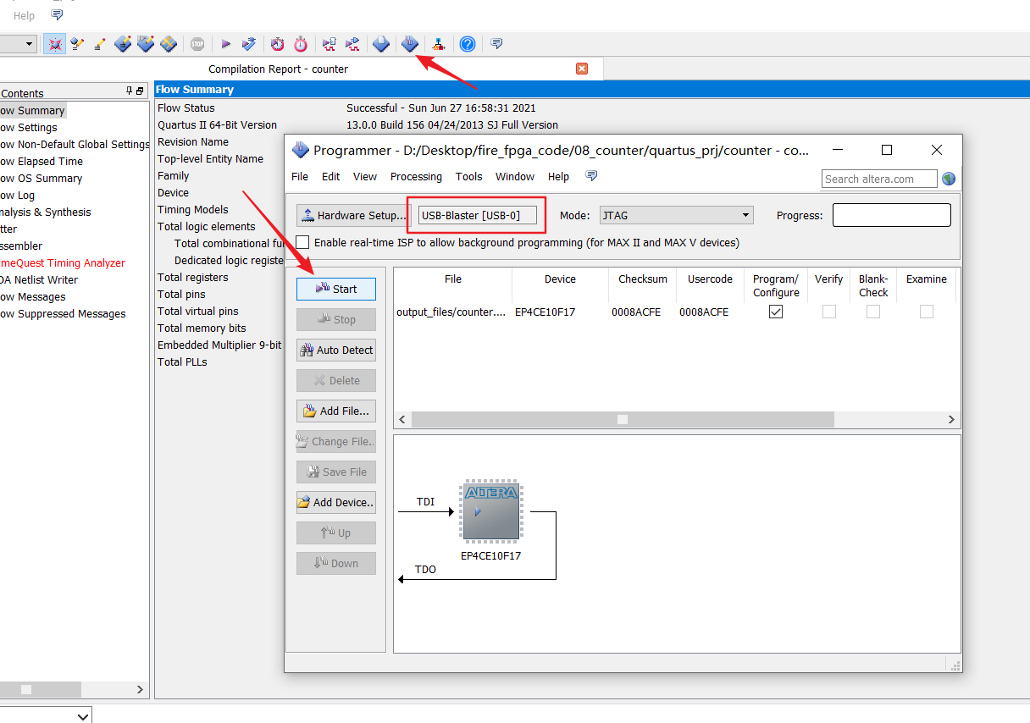This screenshot has width=1030, height=723.
Task: Select EDA Netlist Writer in contents tree
Action: coord(39,279)
